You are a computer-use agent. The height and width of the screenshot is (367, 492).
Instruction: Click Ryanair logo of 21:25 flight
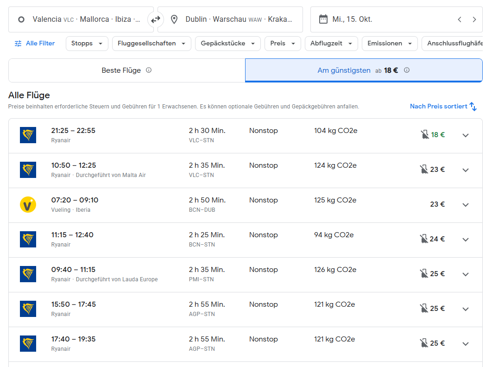(28, 135)
